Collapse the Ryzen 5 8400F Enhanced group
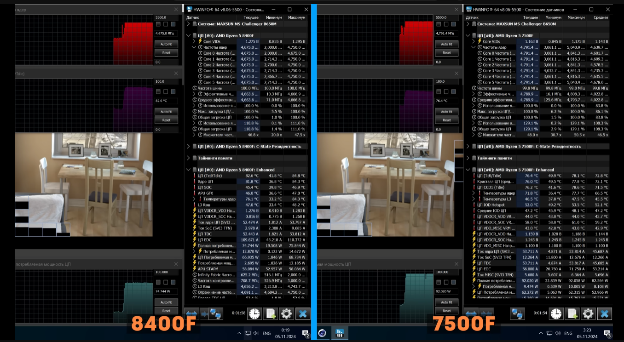 click(188, 170)
